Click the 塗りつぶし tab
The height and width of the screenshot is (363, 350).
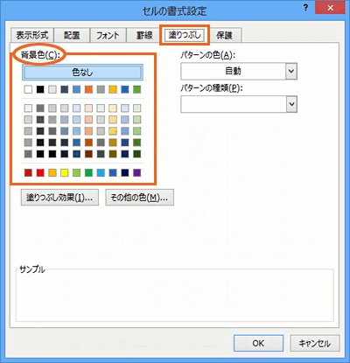185,35
